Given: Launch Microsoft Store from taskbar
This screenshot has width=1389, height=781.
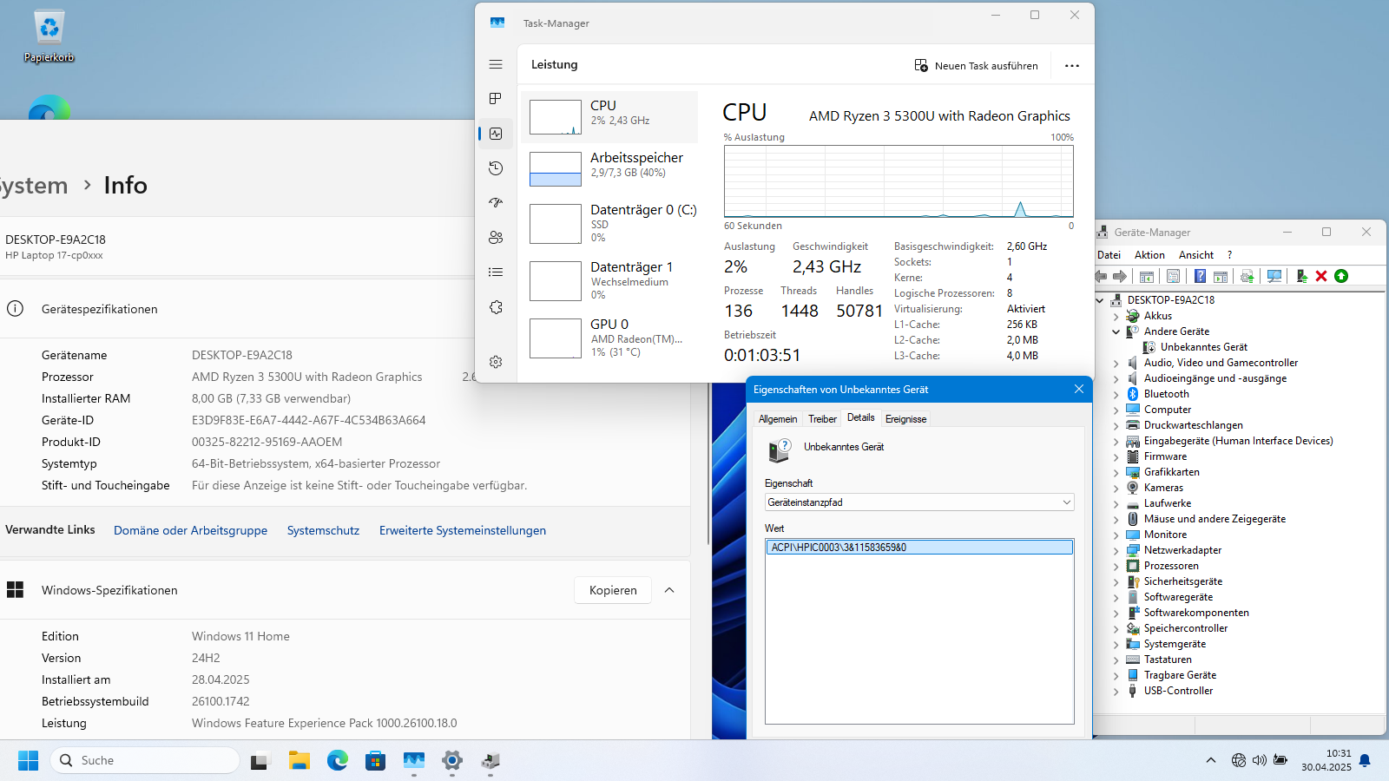Looking at the screenshot, I should pos(375,761).
